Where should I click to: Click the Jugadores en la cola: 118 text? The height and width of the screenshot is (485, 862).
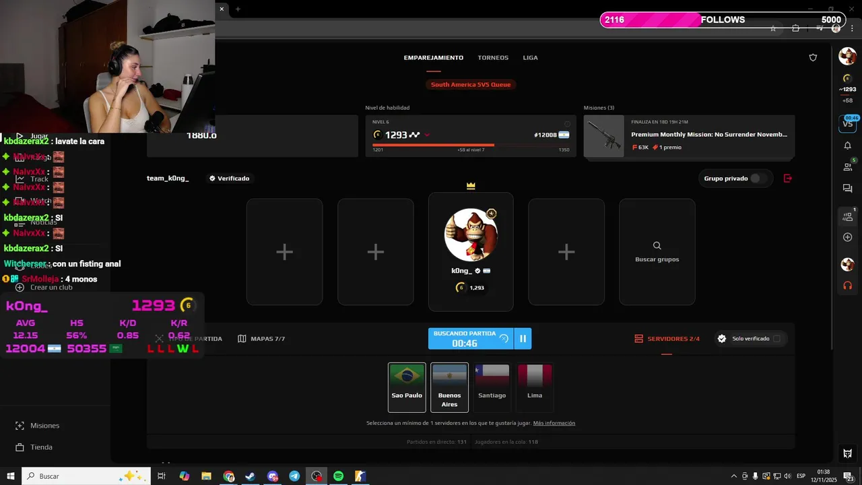(506, 442)
